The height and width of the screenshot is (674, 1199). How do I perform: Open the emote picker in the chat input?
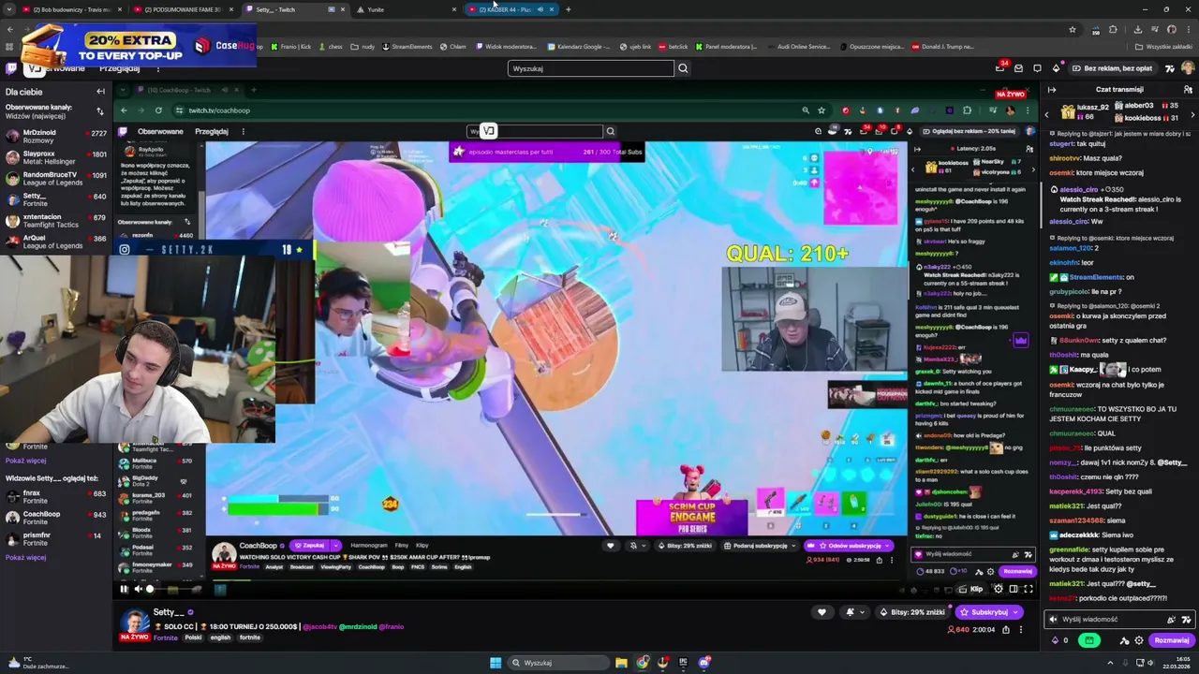click(1186, 619)
